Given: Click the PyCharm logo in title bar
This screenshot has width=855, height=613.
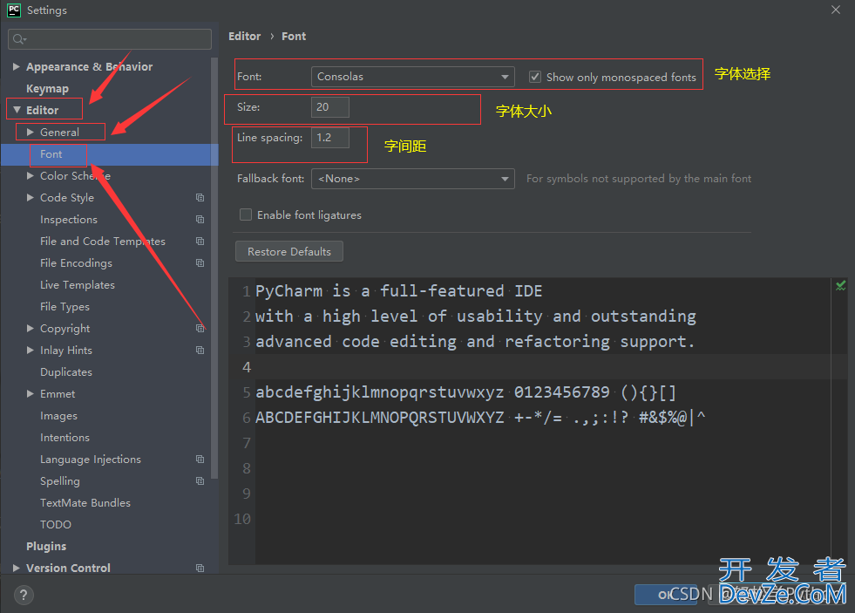Looking at the screenshot, I should pyautogui.click(x=14, y=10).
